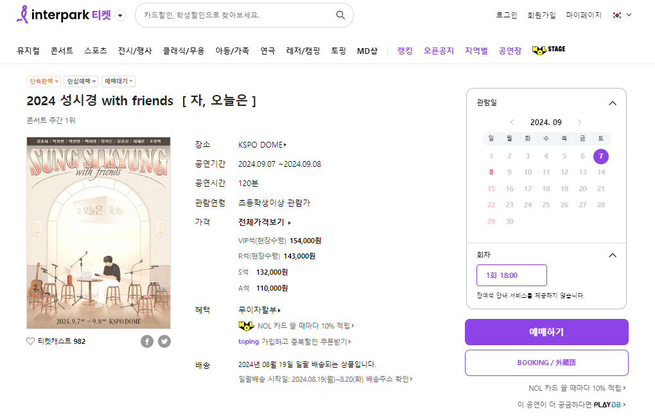
Task: Expand the 안심예매 tag dropdown
Action: point(81,81)
